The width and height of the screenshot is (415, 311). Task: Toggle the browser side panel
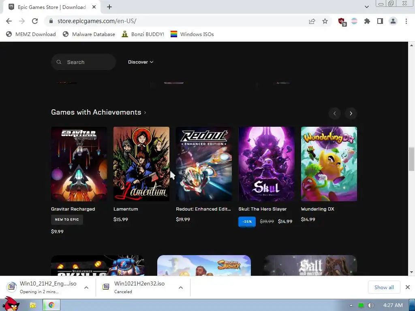[x=380, y=21]
